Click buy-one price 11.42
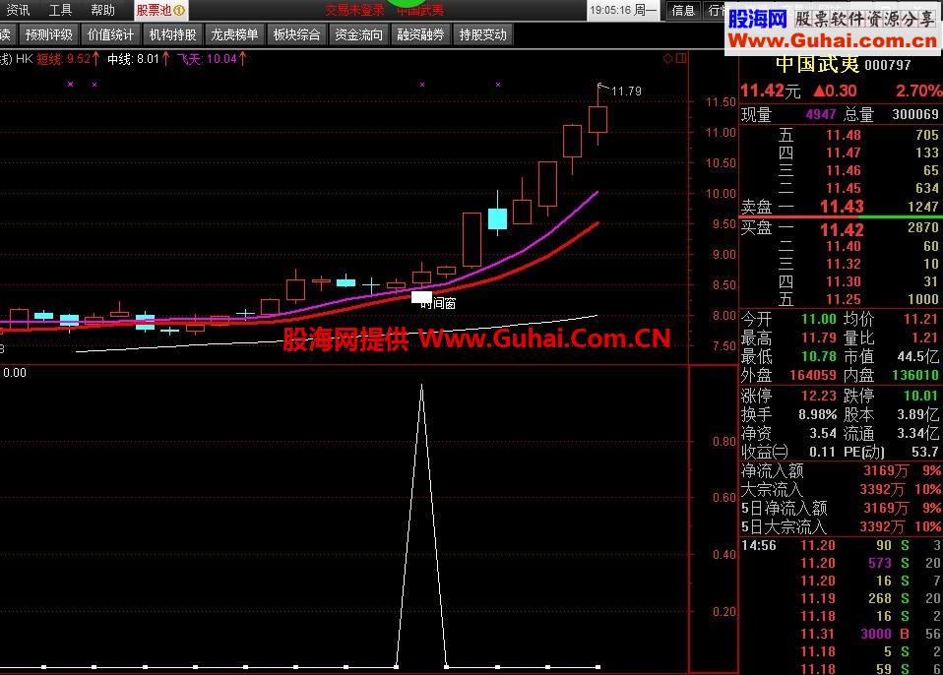 pyautogui.click(x=842, y=229)
